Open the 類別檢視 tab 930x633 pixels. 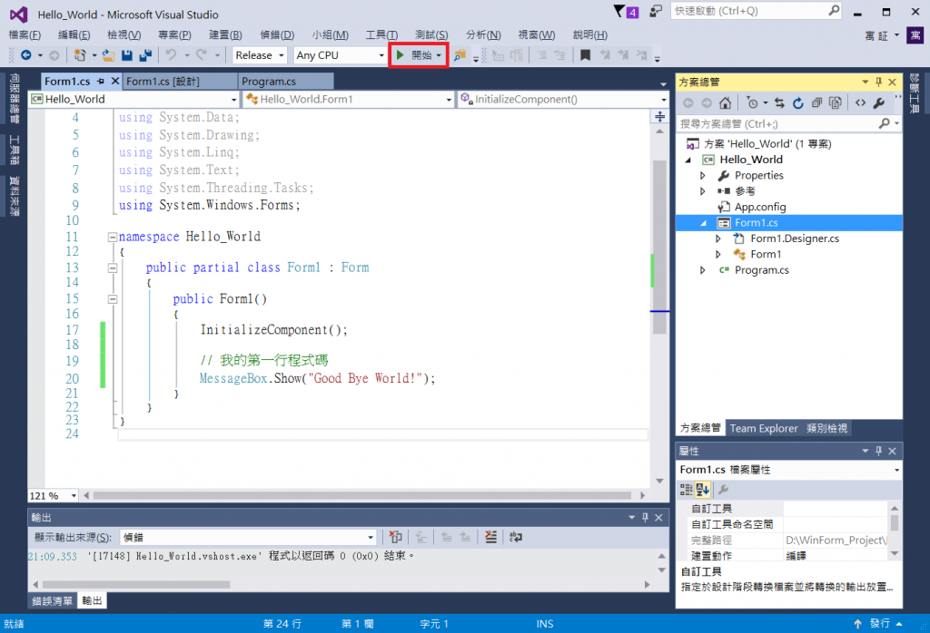point(826,428)
